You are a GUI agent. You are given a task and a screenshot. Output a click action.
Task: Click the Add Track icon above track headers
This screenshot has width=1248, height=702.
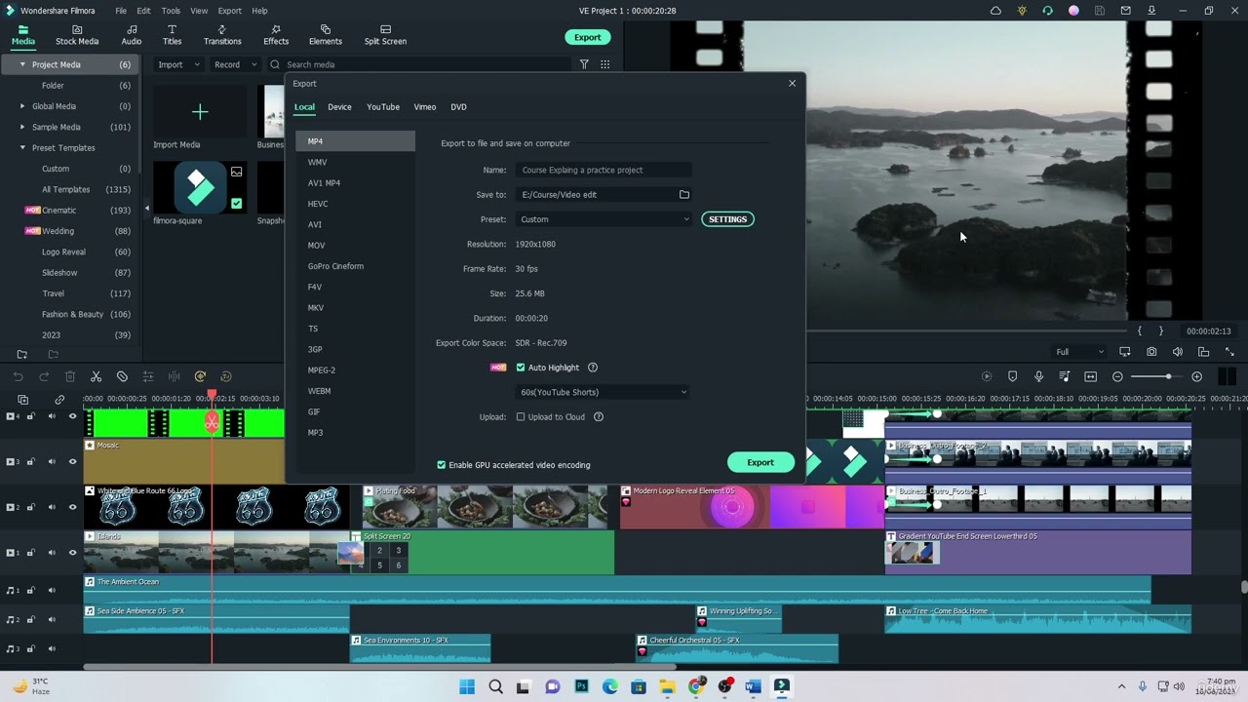pyautogui.click(x=23, y=400)
